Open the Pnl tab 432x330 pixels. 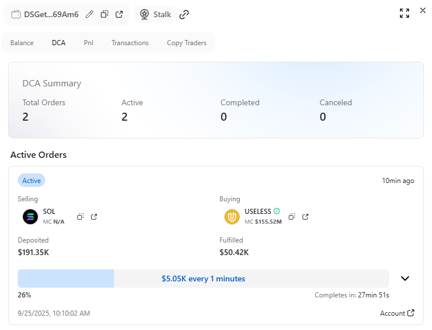tap(88, 43)
